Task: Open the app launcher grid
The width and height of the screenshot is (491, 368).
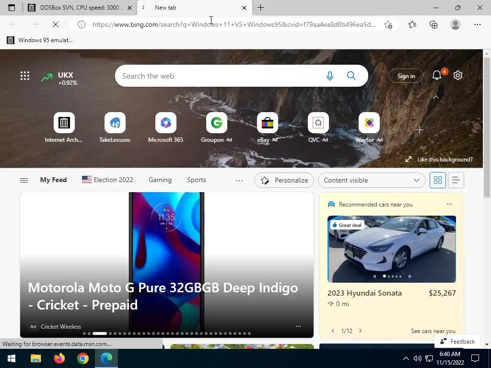Action: pos(25,76)
